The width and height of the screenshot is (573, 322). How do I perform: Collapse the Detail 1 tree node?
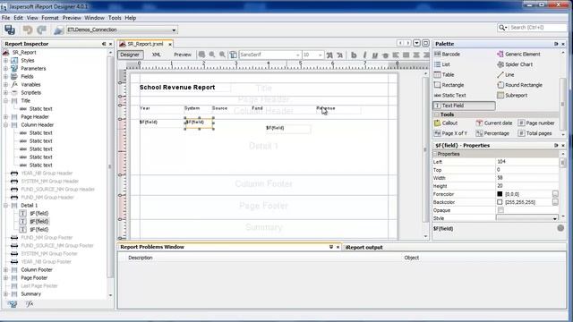5,205
